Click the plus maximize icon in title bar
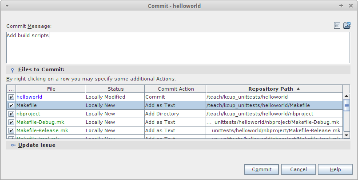358x180 pixels. pyautogui.click(x=341, y=5)
